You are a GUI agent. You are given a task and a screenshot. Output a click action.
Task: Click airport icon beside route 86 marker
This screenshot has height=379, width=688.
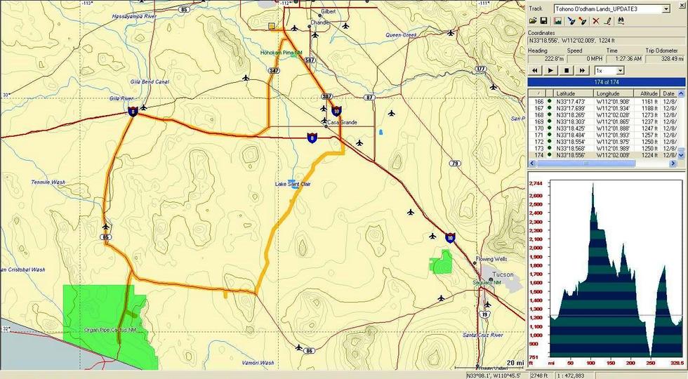299,347
